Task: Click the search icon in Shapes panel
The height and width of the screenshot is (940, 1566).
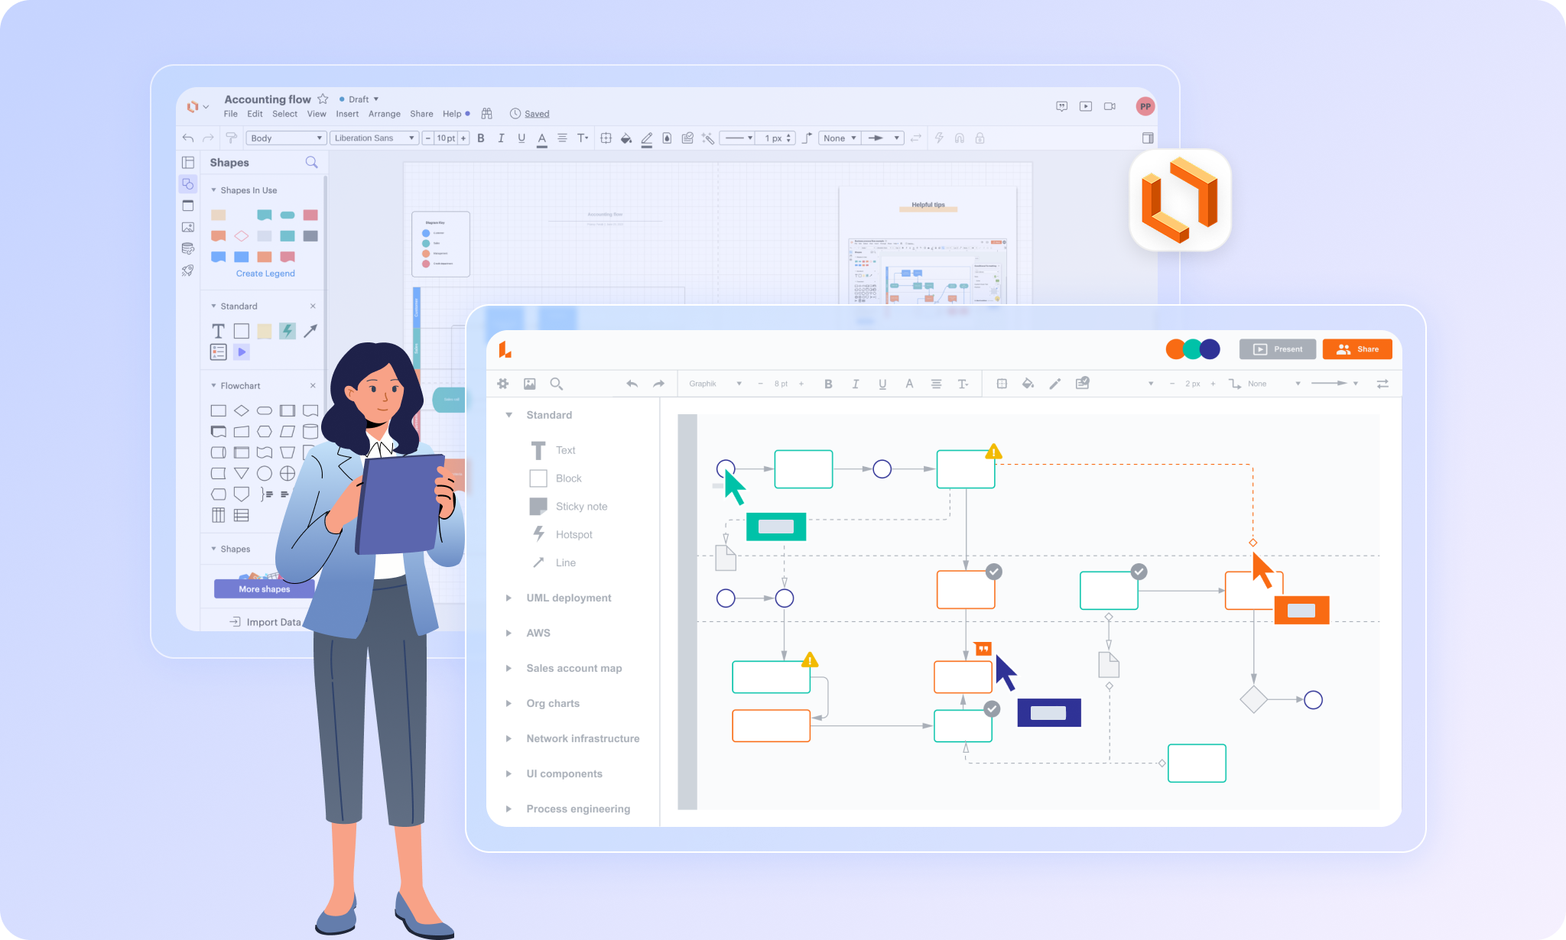Action: [311, 162]
